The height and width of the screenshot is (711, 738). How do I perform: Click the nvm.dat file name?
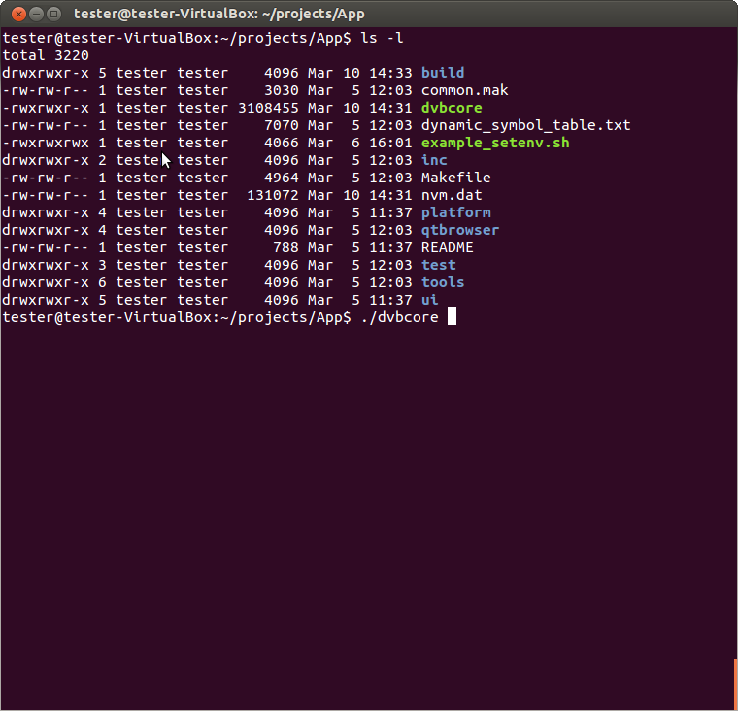click(451, 195)
